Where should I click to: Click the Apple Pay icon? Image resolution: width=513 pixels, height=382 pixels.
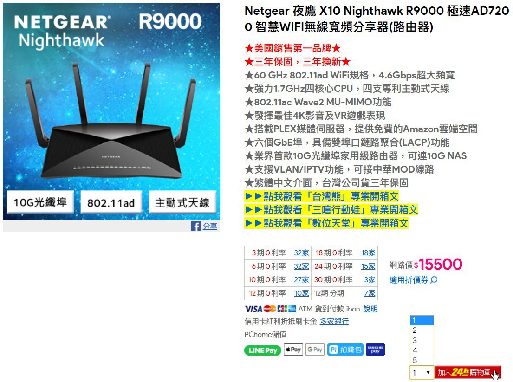point(293,350)
